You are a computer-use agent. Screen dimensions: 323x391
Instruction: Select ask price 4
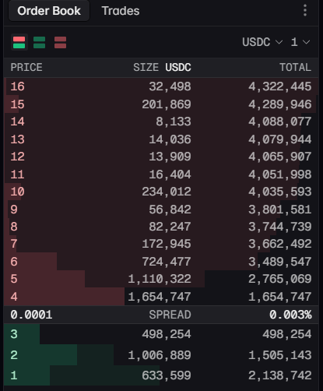click(x=14, y=297)
